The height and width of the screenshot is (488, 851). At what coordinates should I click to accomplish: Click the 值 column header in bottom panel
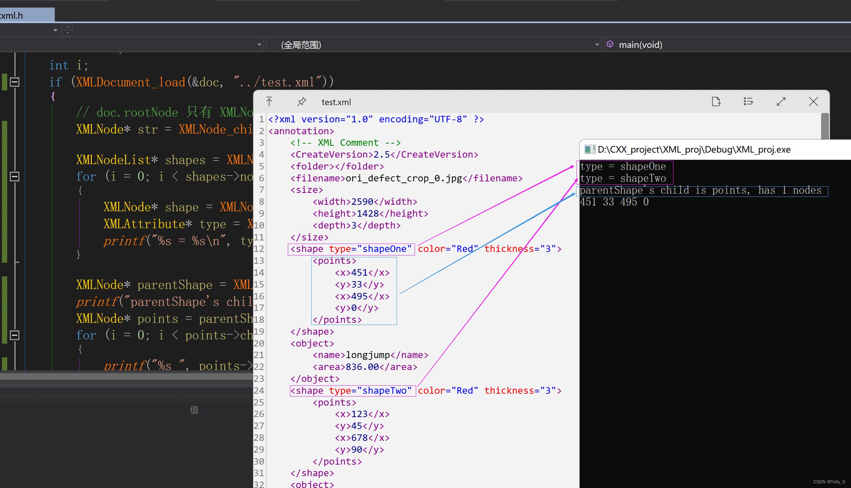pos(194,410)
